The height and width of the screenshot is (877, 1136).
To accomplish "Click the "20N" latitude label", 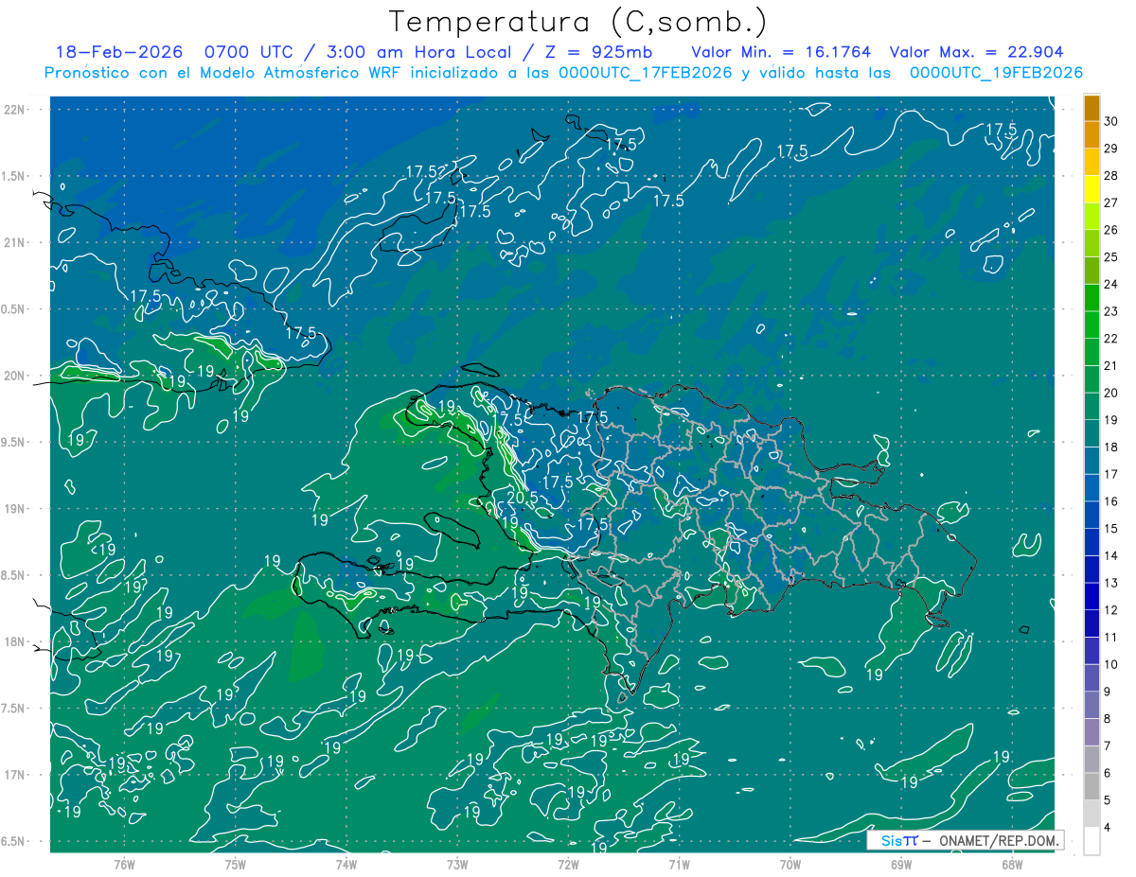I will click(x=14, y=376).
